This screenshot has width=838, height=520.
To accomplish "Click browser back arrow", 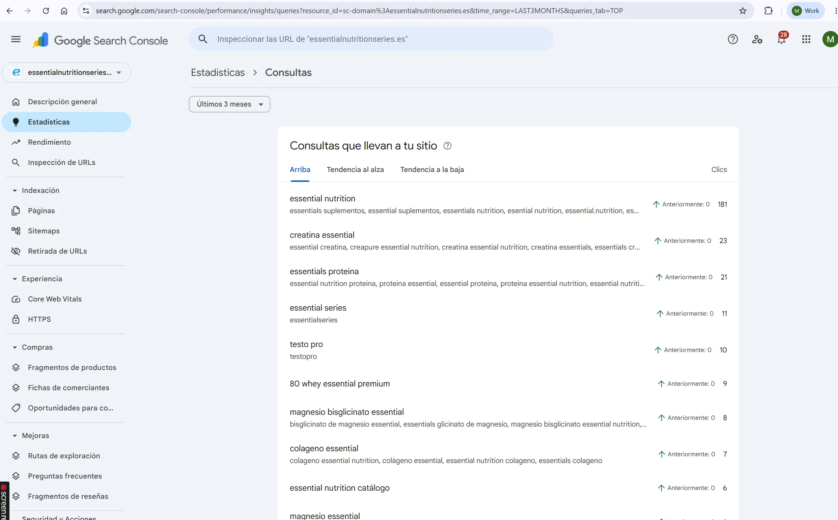I will point(10,11).
